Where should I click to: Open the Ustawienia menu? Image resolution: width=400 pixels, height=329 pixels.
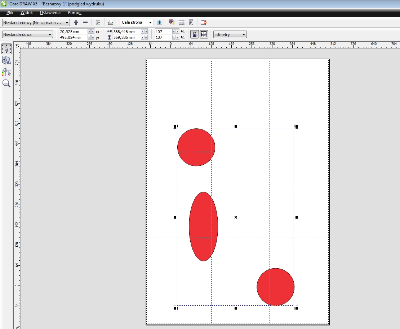50,13
